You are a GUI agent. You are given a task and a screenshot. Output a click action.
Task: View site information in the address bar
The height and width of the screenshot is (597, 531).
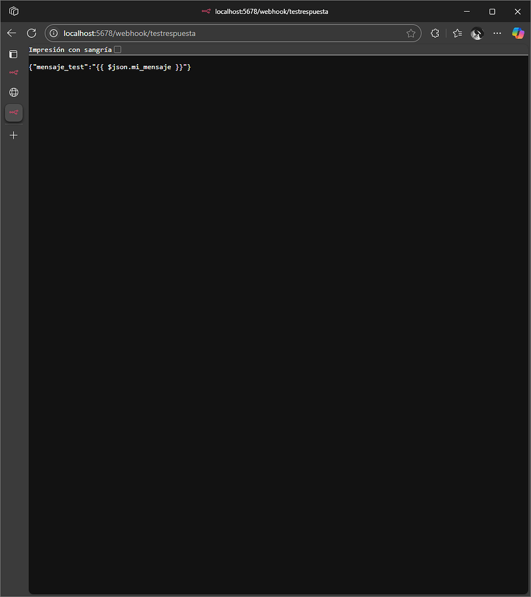point(53,33)
